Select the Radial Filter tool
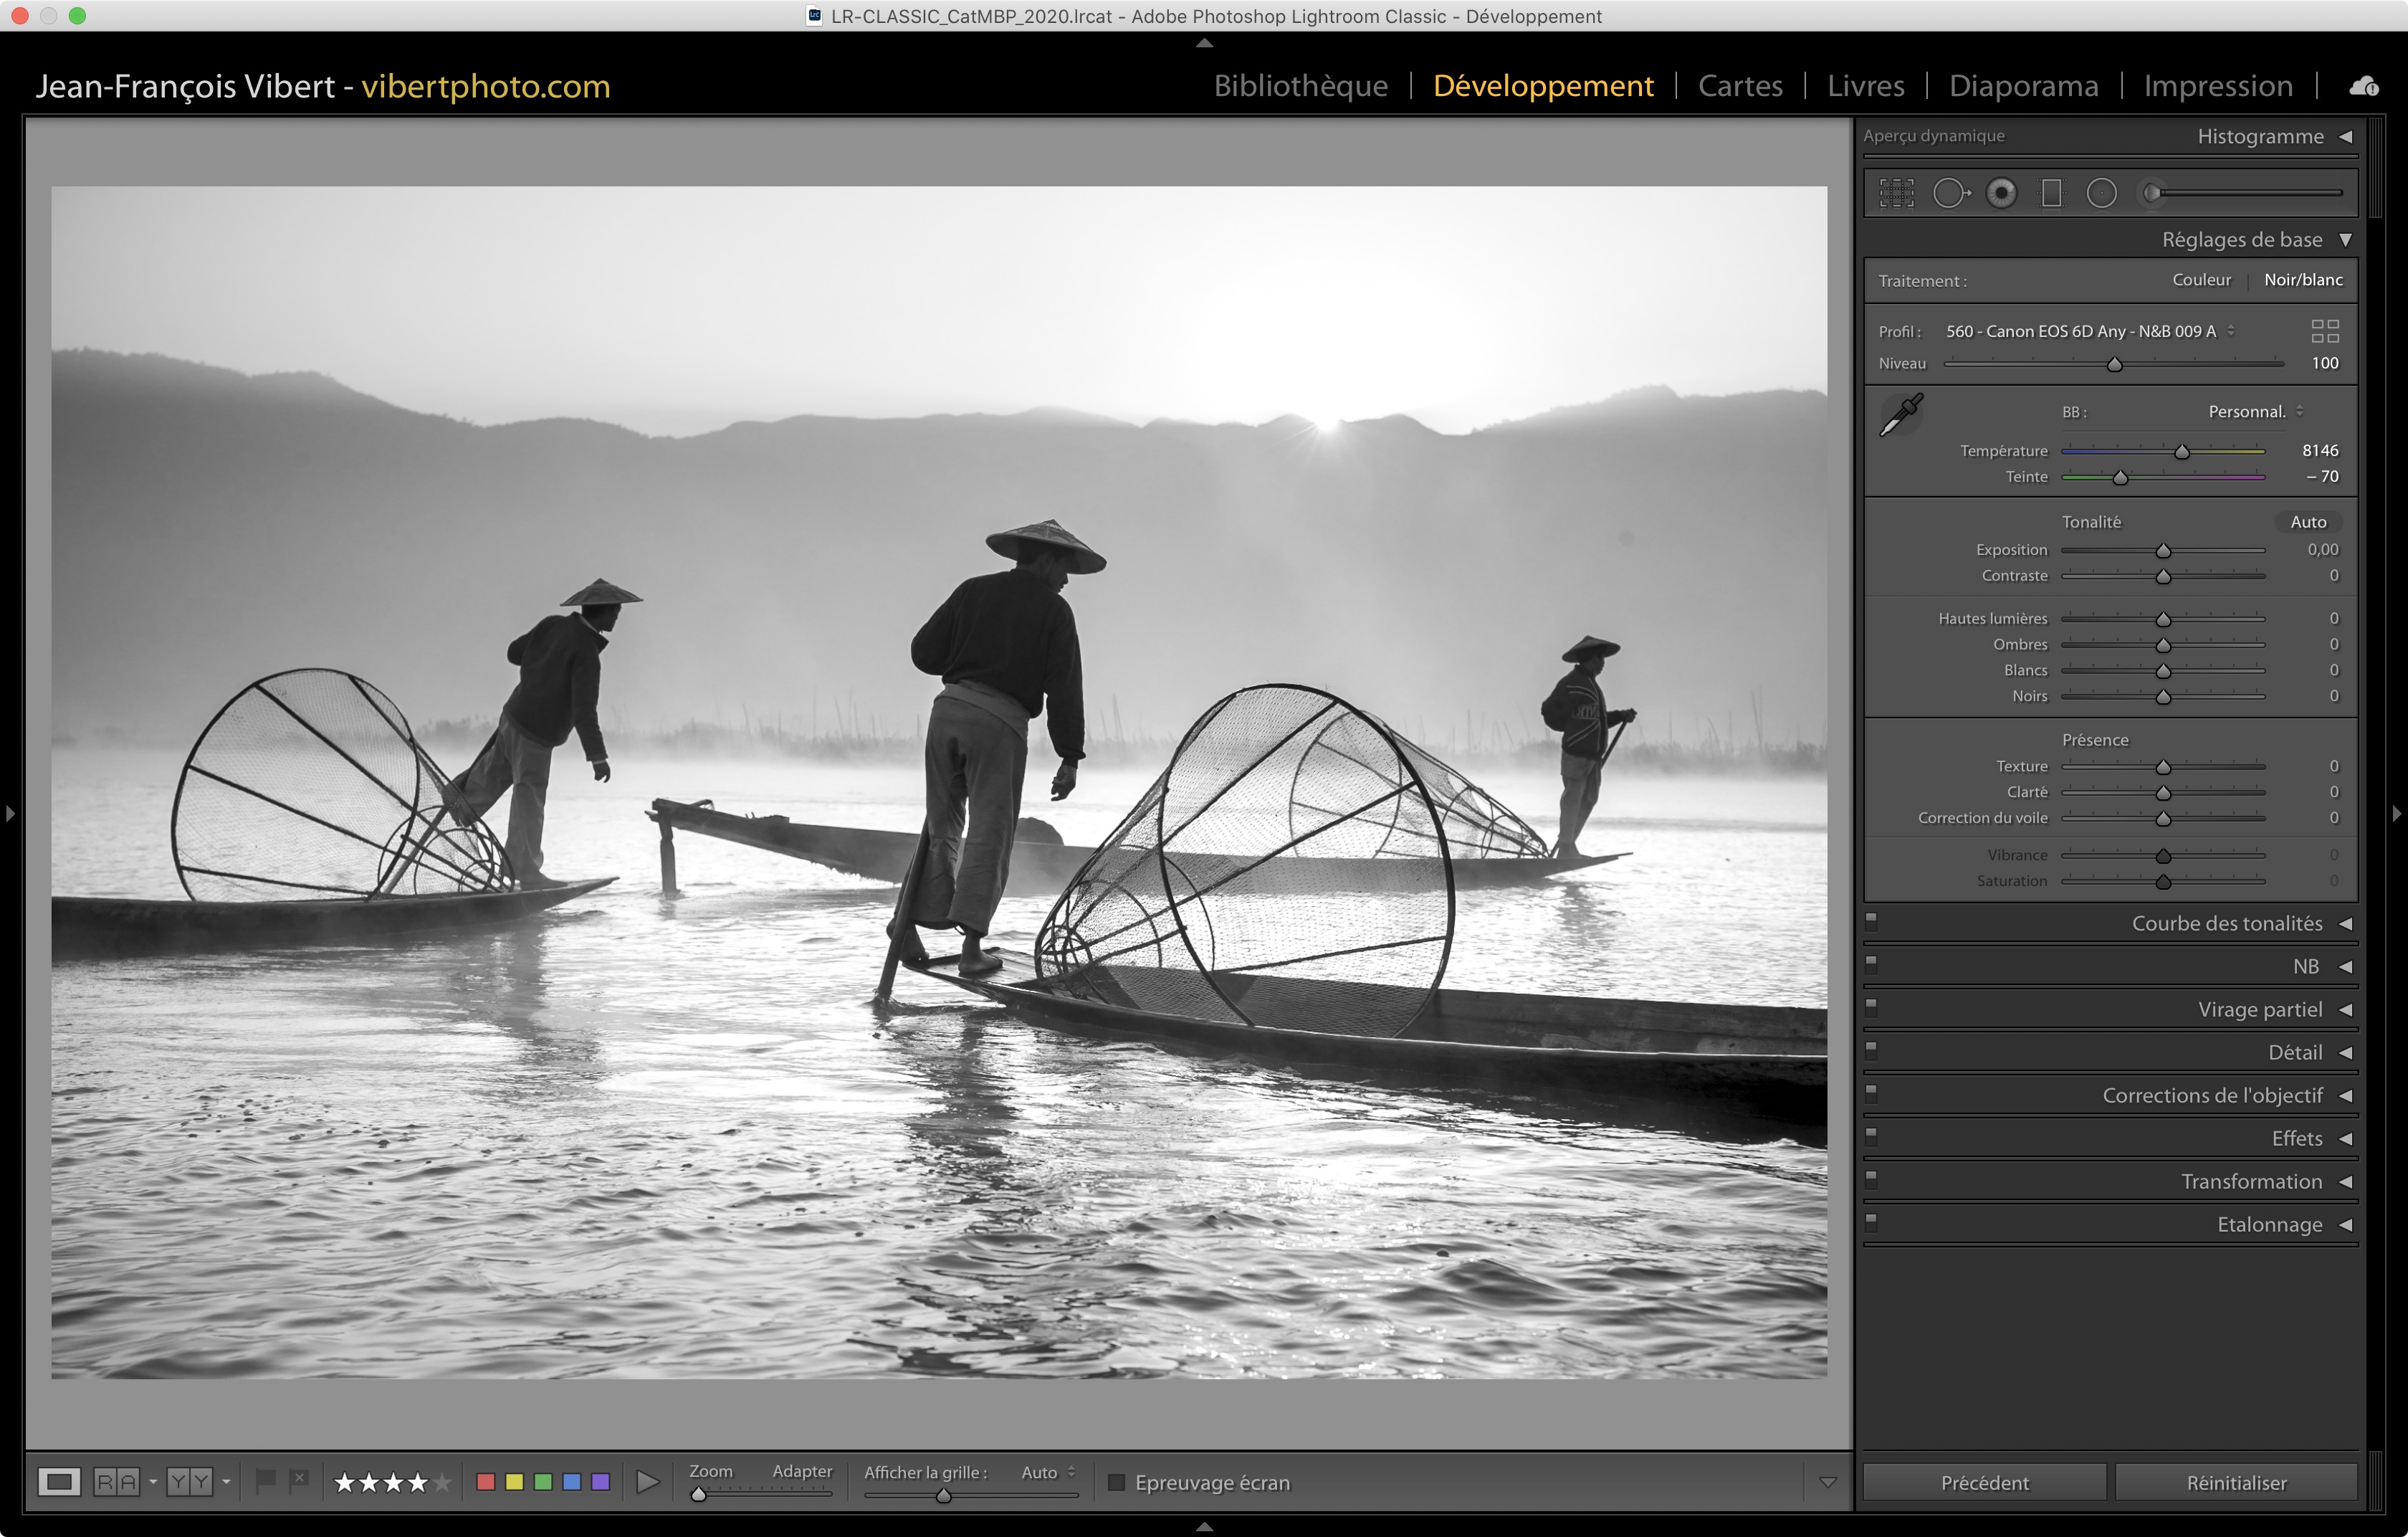 [x=2101, y=193]
